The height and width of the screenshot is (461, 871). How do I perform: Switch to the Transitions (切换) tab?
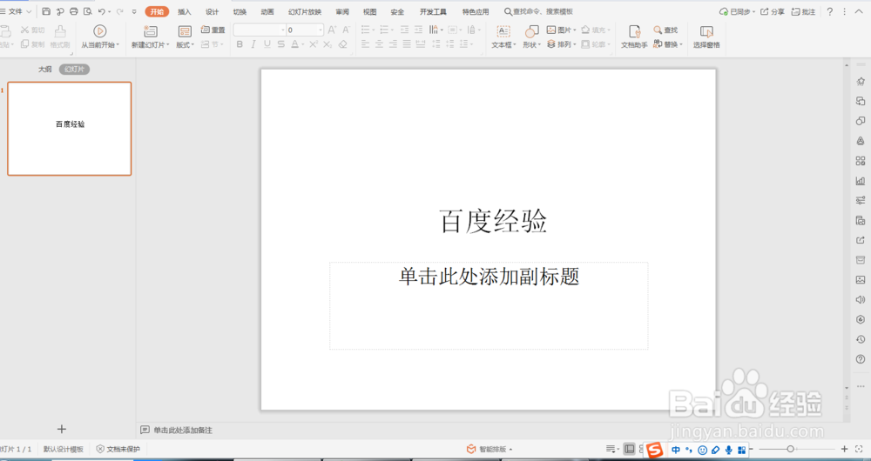pyautogui.click(x=240, y=11)
